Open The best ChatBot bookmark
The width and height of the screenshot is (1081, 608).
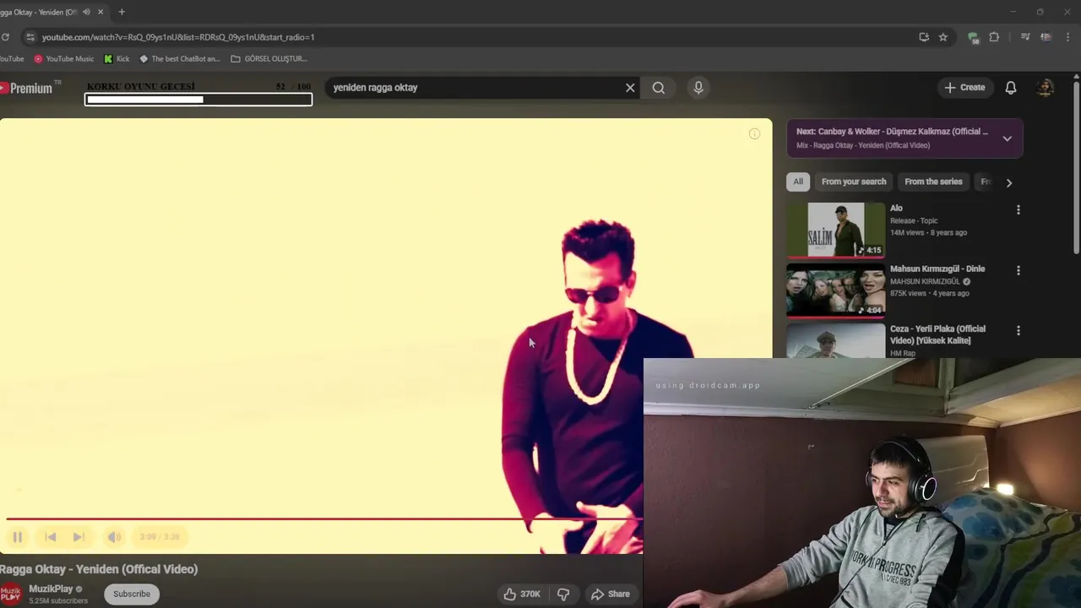[x=179, y=59]
